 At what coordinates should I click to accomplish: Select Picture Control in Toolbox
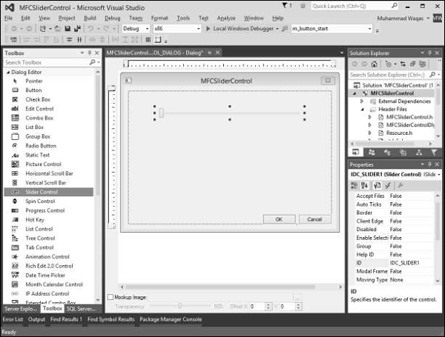pos(43,164)
